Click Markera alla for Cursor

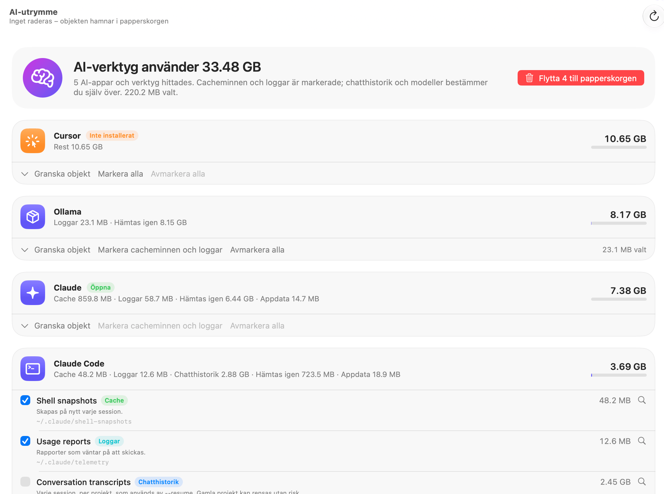tap(120, 174)
